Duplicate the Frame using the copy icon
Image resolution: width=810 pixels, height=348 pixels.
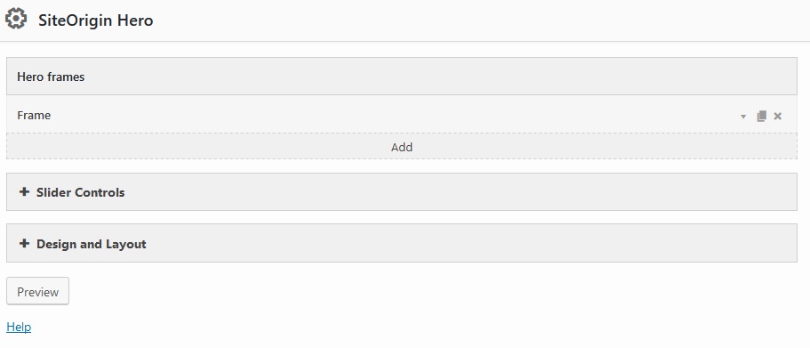pos(761,116)
